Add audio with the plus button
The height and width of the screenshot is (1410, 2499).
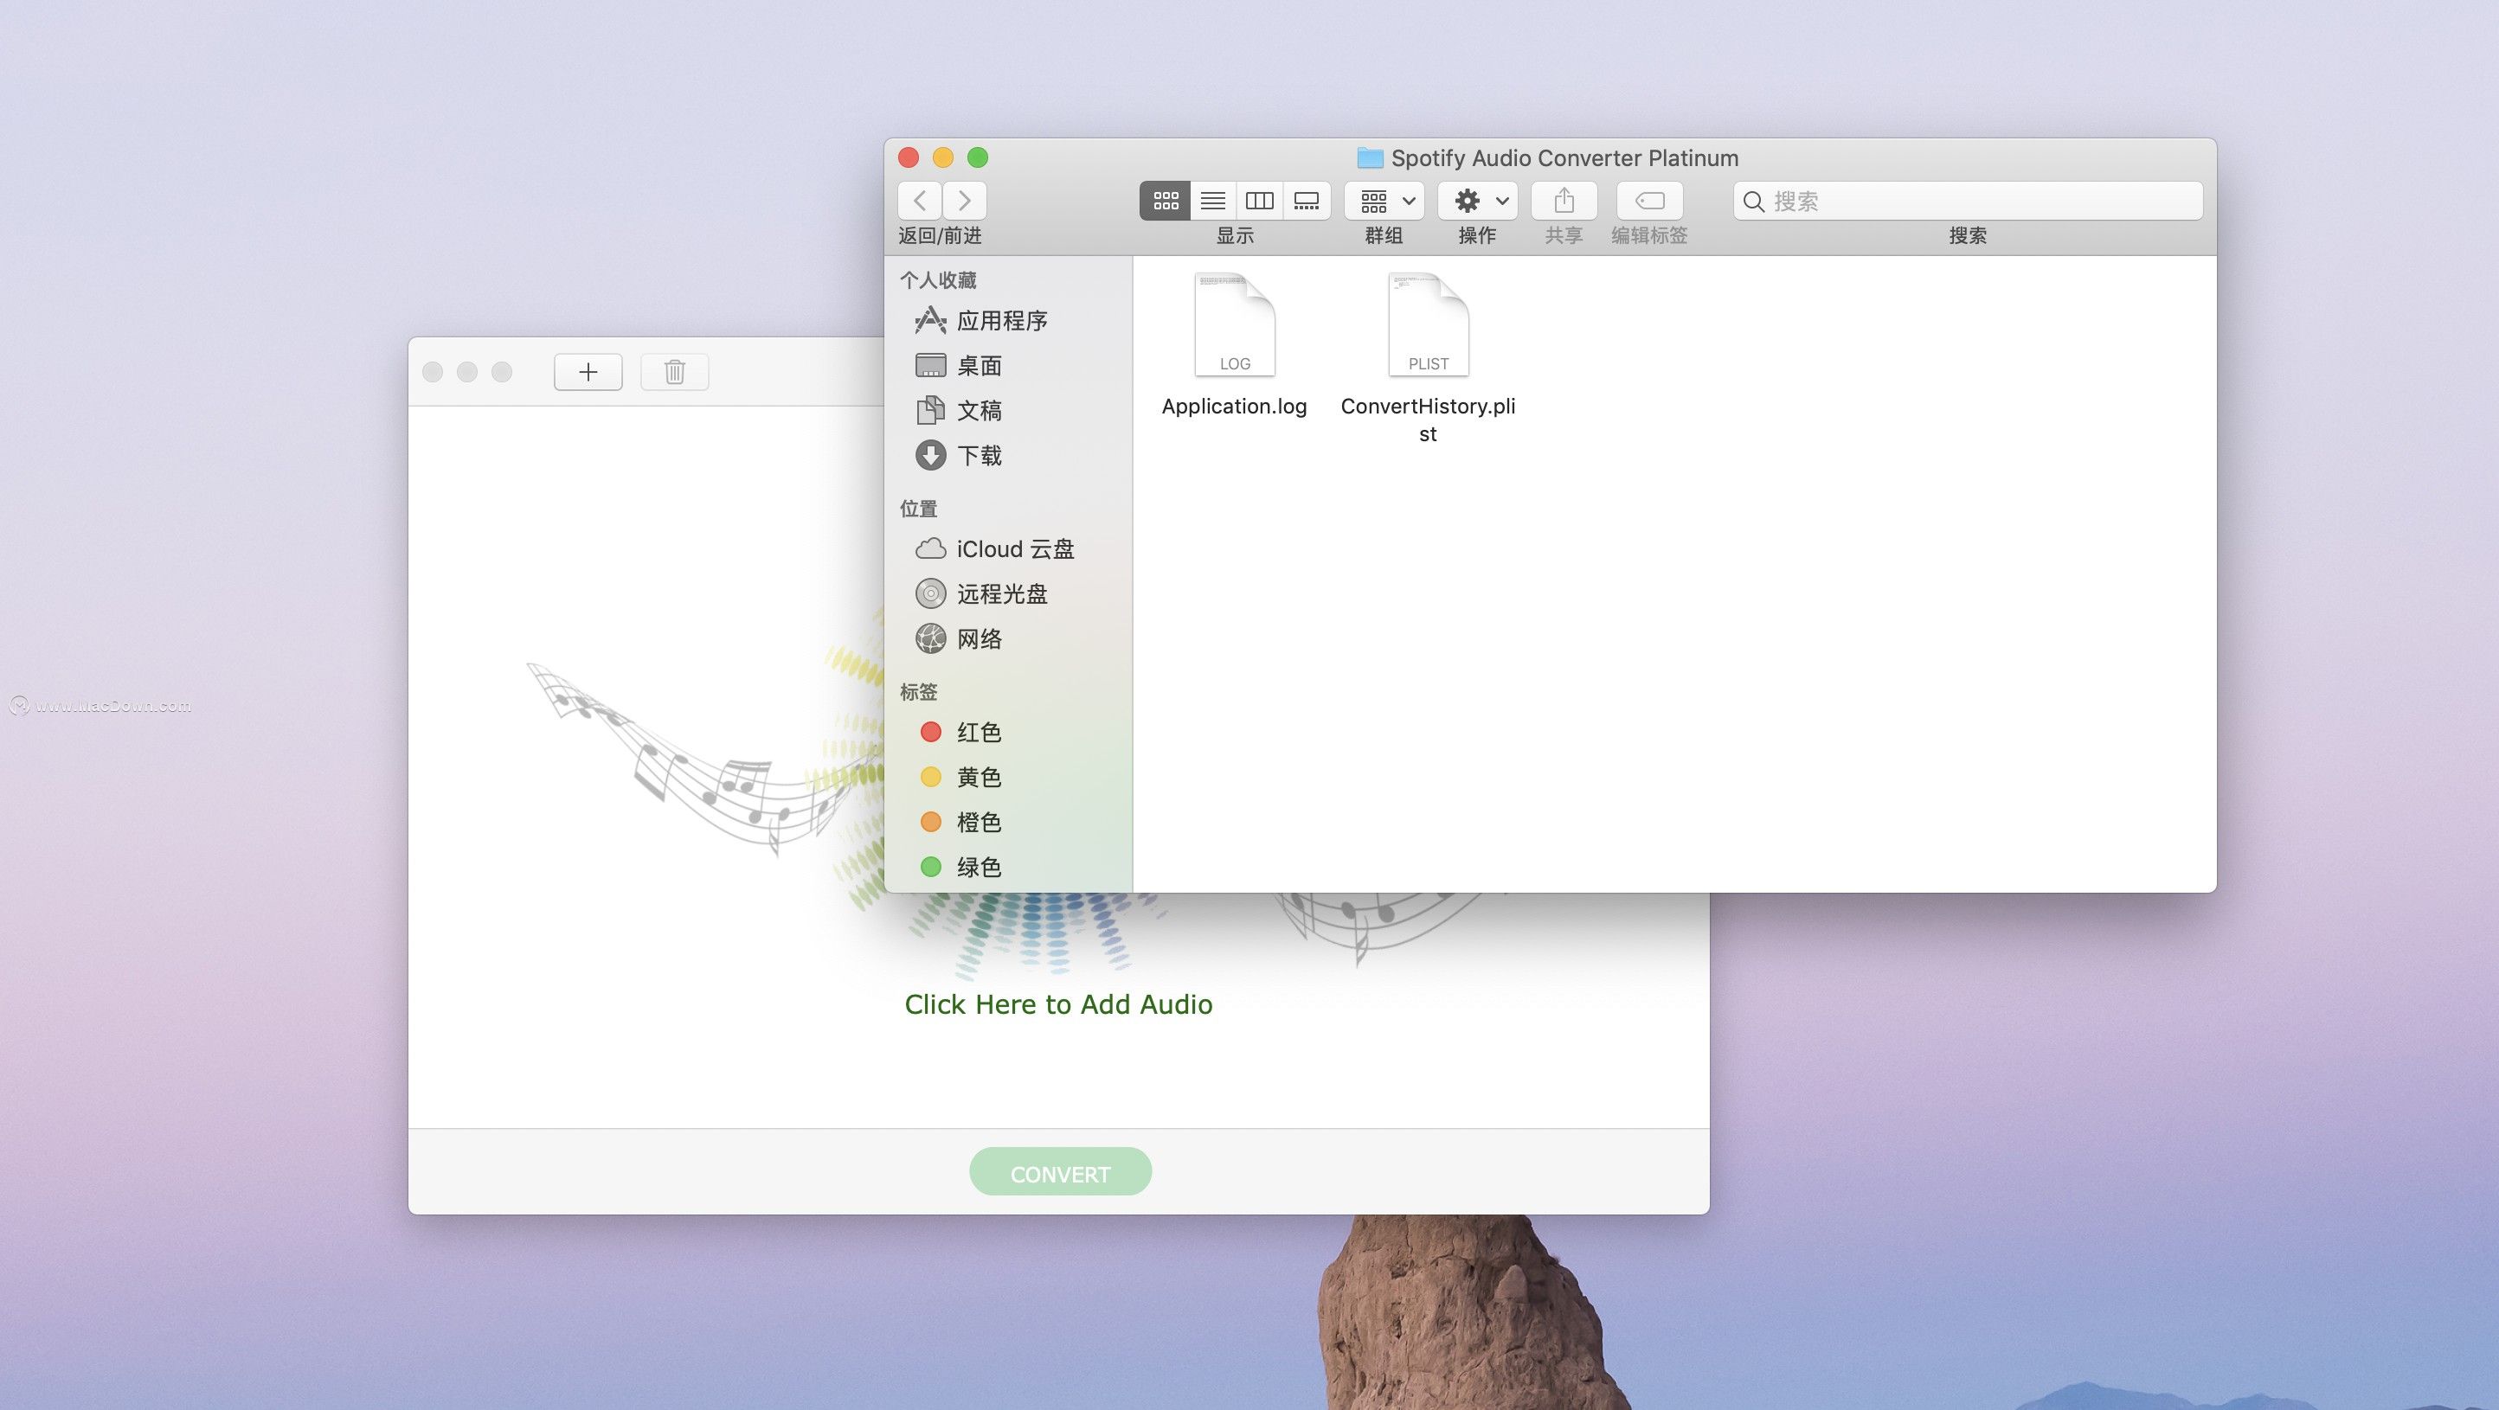coord(588,371)
